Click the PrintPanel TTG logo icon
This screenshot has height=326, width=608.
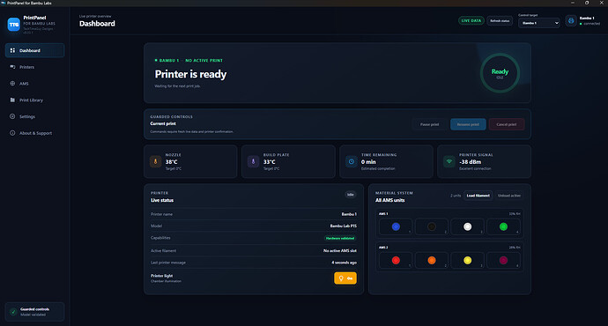click(x=13, y=25)
